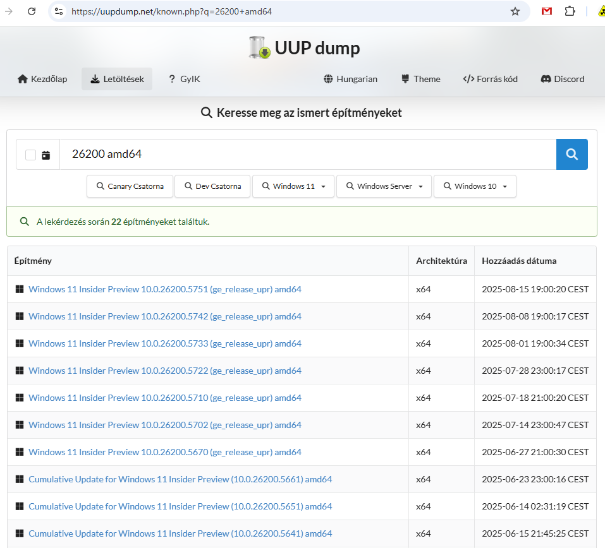Open the Discord link
605x548 pixels.
click(563, 79)
